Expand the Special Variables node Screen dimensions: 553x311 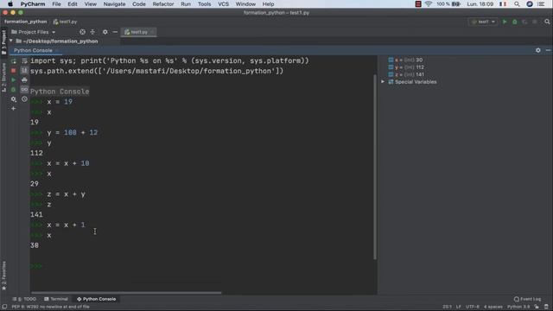(383, 82)
